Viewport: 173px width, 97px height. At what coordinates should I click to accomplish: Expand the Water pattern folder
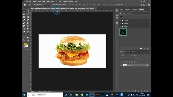pos(121,27)
